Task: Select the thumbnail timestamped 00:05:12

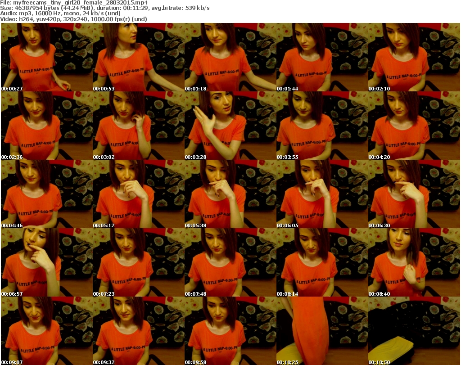Action: click(x=139, y=194)
